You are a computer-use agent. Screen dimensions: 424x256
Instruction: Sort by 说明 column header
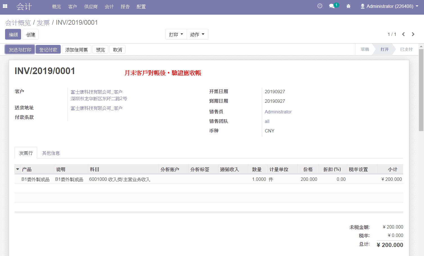(71, 169)
